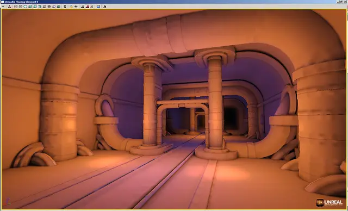The width and height of the screenshot is (348, 211).
Task: Open the Show Flags eye icon
Action: coord(76,7)
